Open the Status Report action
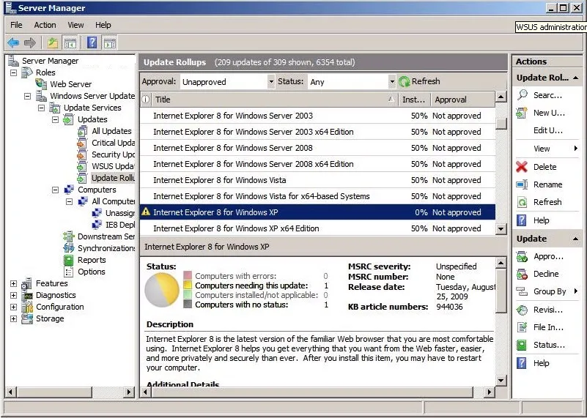The image size is (587, 418). (x=548, y=345)
